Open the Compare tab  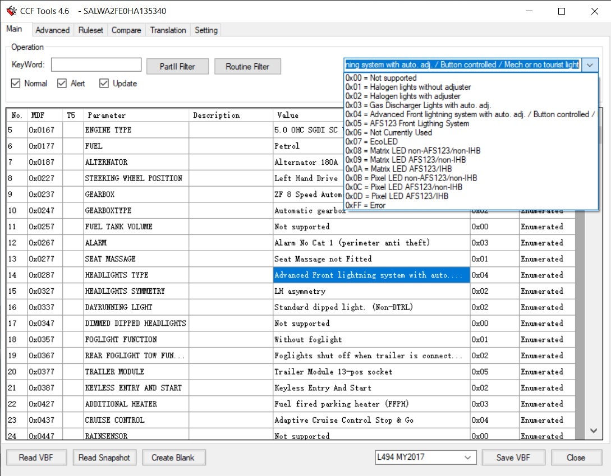tap(126, 30)
